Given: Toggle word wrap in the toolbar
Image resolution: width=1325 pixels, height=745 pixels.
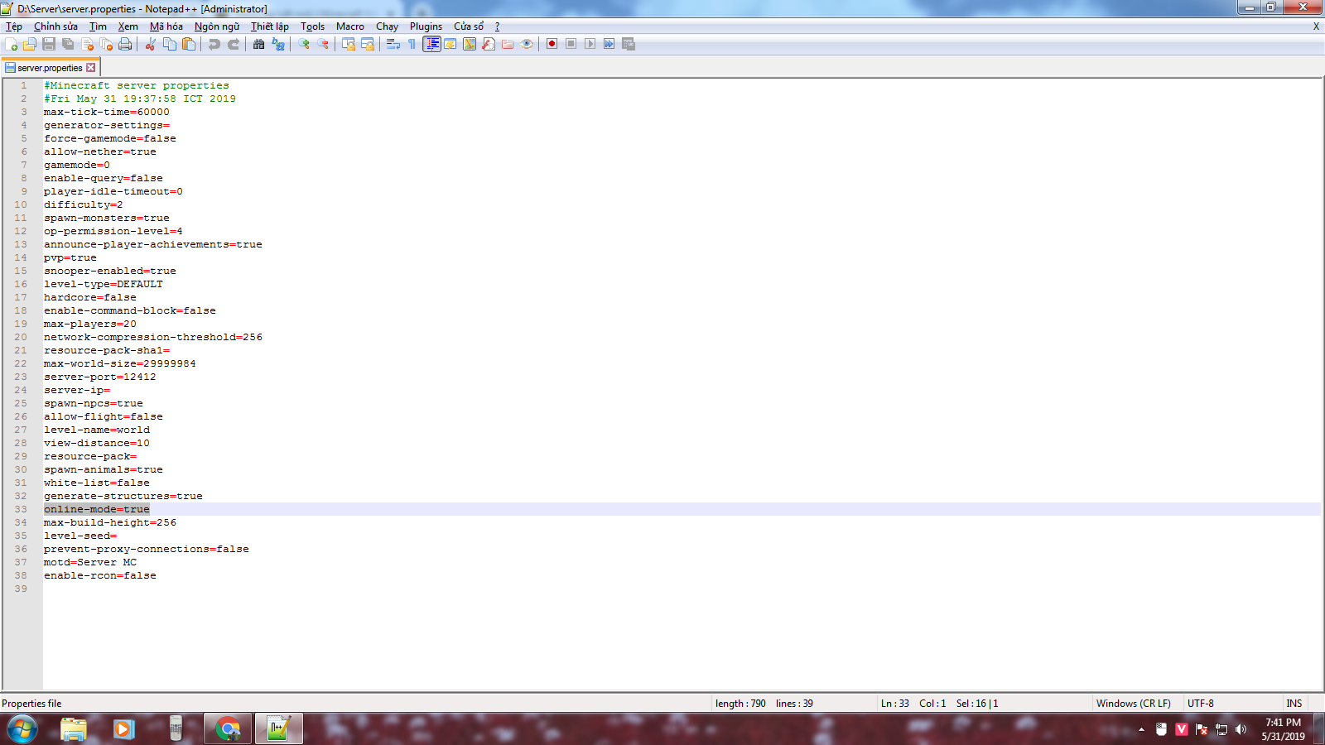Looking at the screenshot, I should (393, 44).
